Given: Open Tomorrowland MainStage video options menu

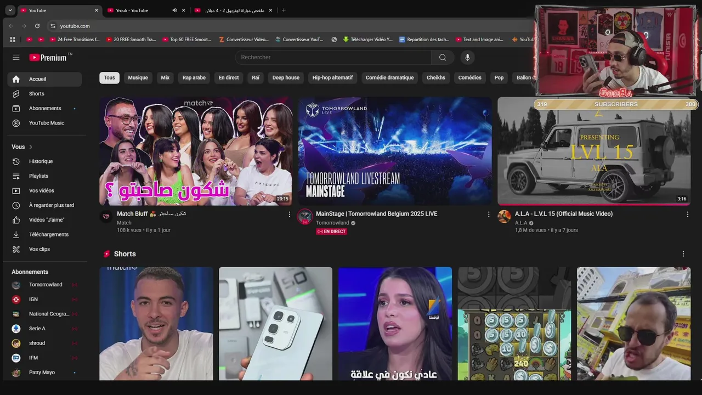Looking at the screenshot, I should [x=489, y=215].
